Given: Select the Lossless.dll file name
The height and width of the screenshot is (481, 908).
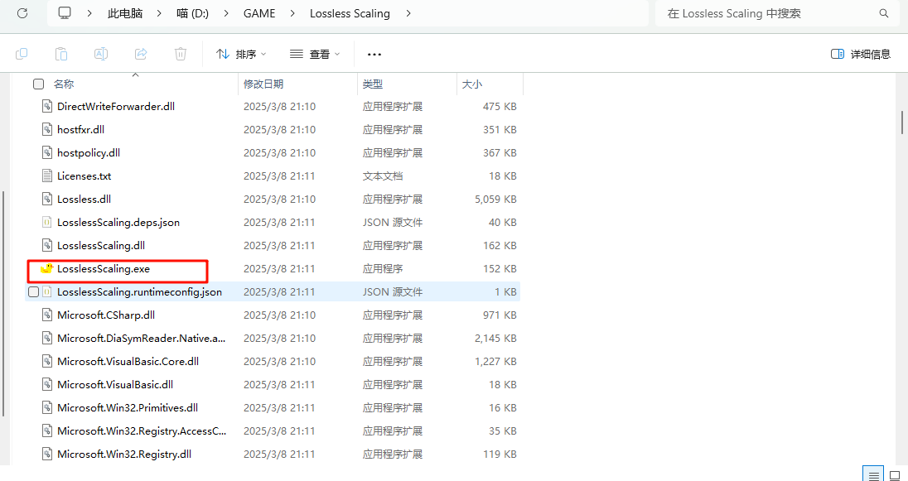Looking at the screenshot, I should [84, 200].
